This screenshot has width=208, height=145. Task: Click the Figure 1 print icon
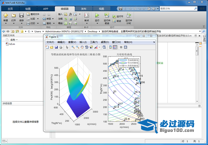coord(61,47)
